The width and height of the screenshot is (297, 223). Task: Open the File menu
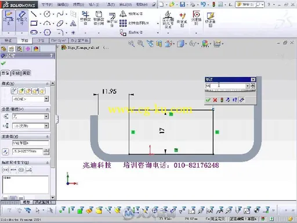47,4
